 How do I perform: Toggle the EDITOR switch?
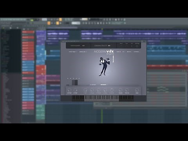(x=131, y=52)
